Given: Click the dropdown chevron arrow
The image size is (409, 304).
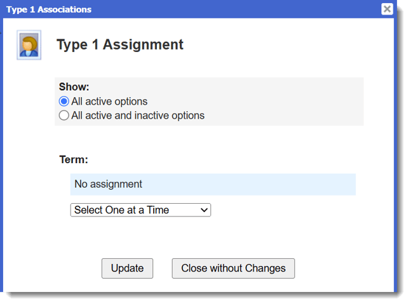Looking at the screenshot, I should pyautogui.click(x=204, y=210).
